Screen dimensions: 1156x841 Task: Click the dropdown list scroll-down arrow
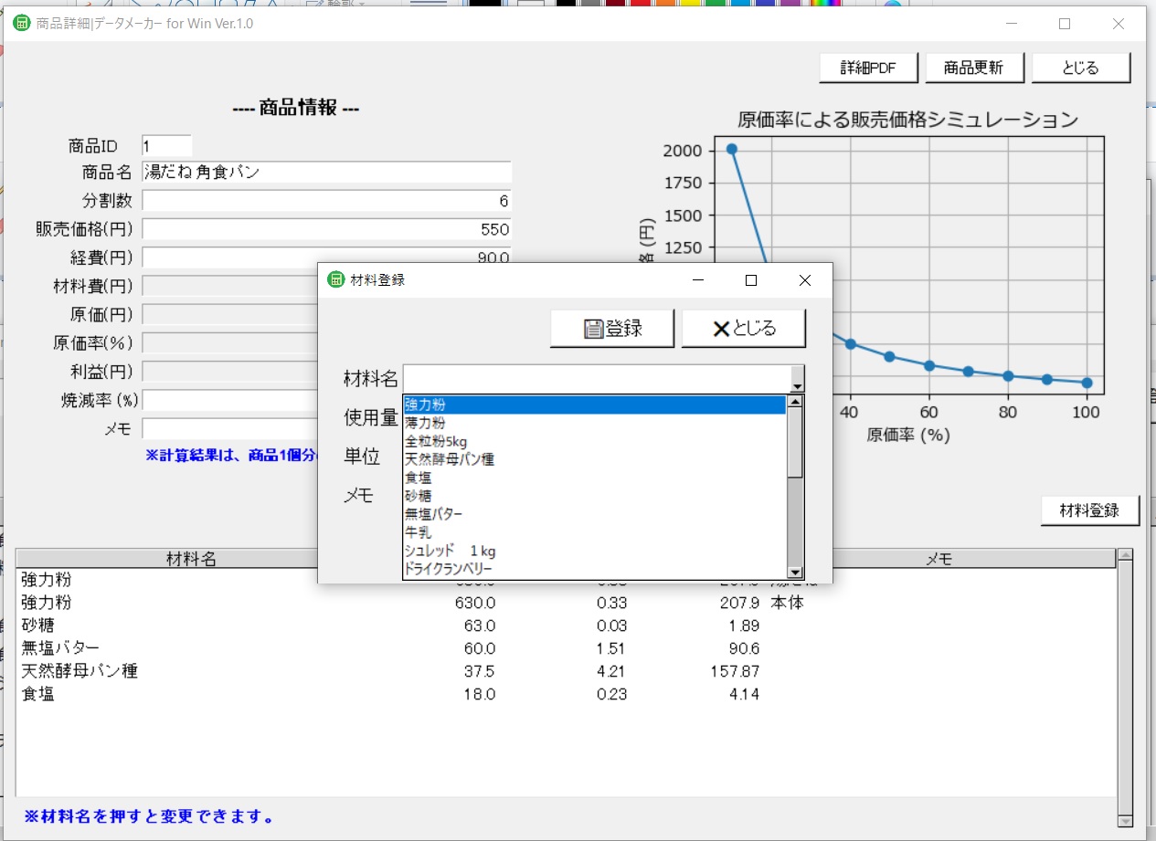pyautogui.click(x=795, y=573)
